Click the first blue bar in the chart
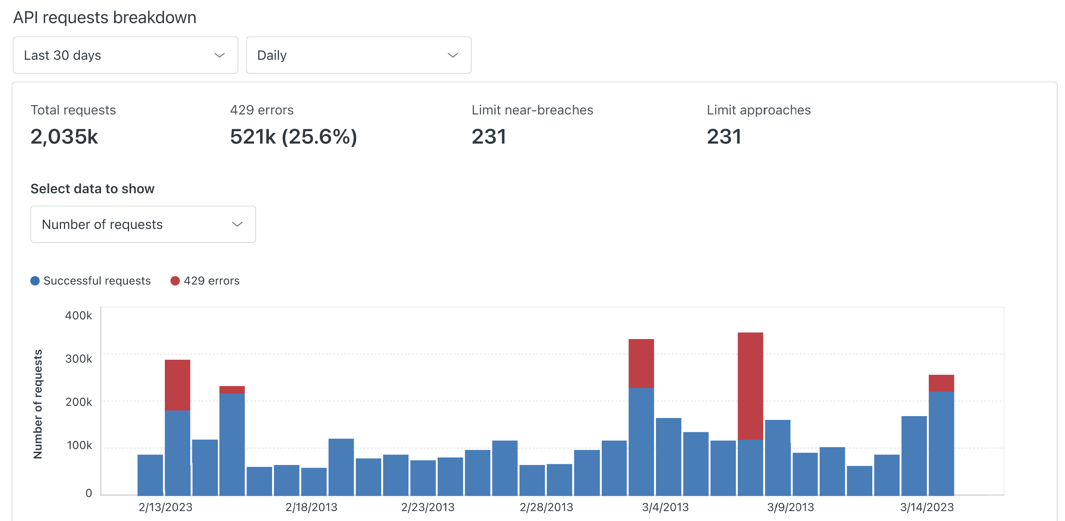The image size is (1065, 521). coord(150,475)
